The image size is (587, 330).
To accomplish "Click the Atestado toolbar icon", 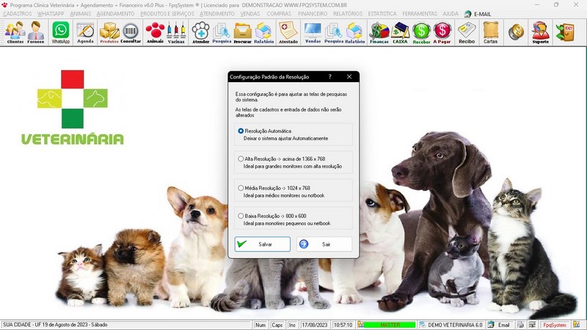I will (288, 32).
